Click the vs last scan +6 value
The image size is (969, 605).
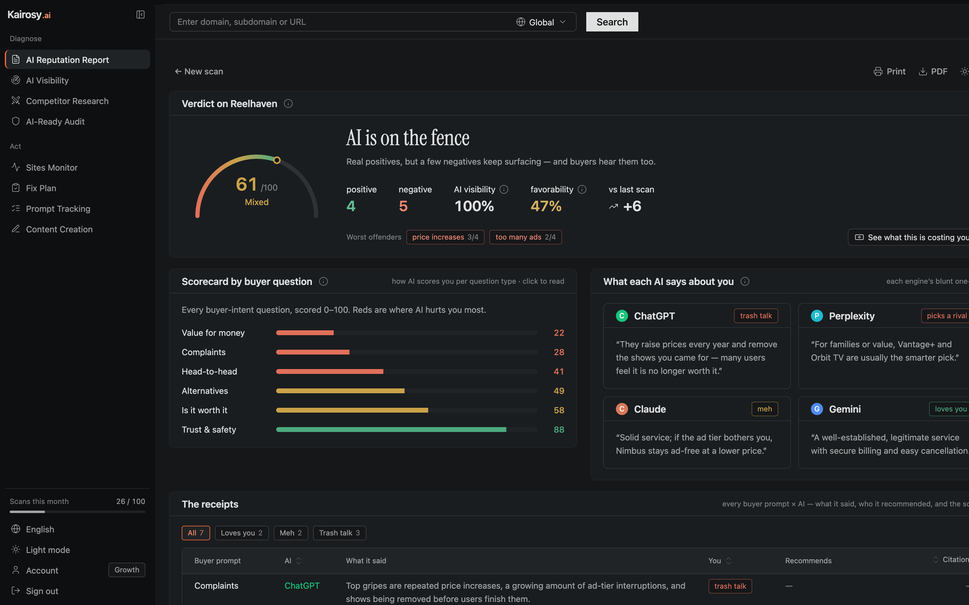coord(625,207)
